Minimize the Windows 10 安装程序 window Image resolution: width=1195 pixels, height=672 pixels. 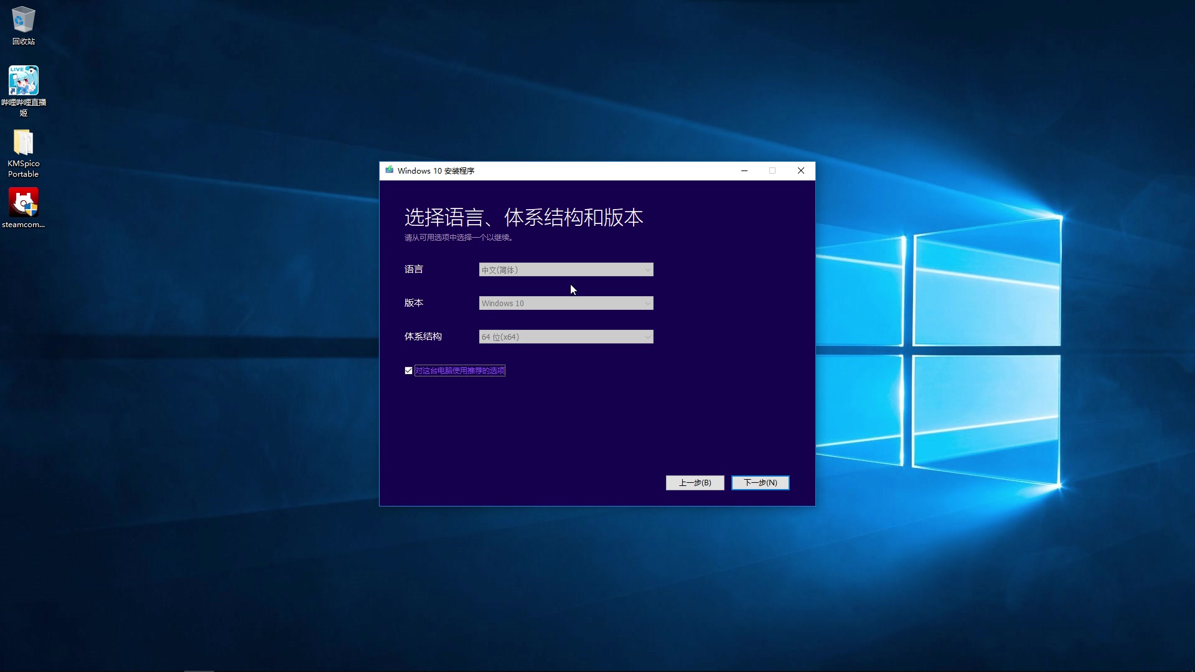[744, 170]
